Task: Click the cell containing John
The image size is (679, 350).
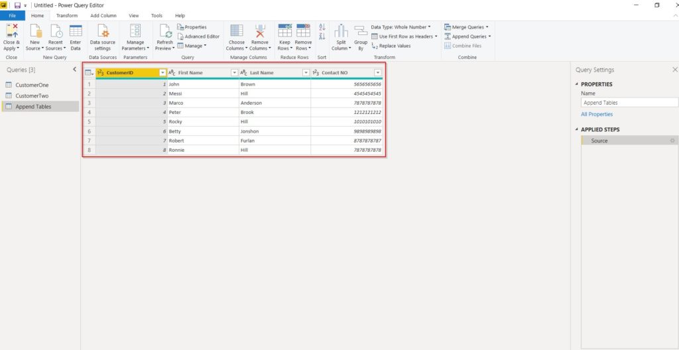Action: [x=203, y=84]
